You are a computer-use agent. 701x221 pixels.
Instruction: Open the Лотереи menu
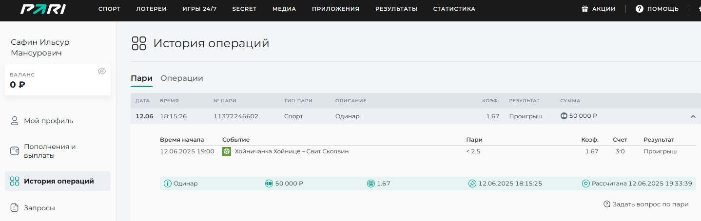point(151,9)
